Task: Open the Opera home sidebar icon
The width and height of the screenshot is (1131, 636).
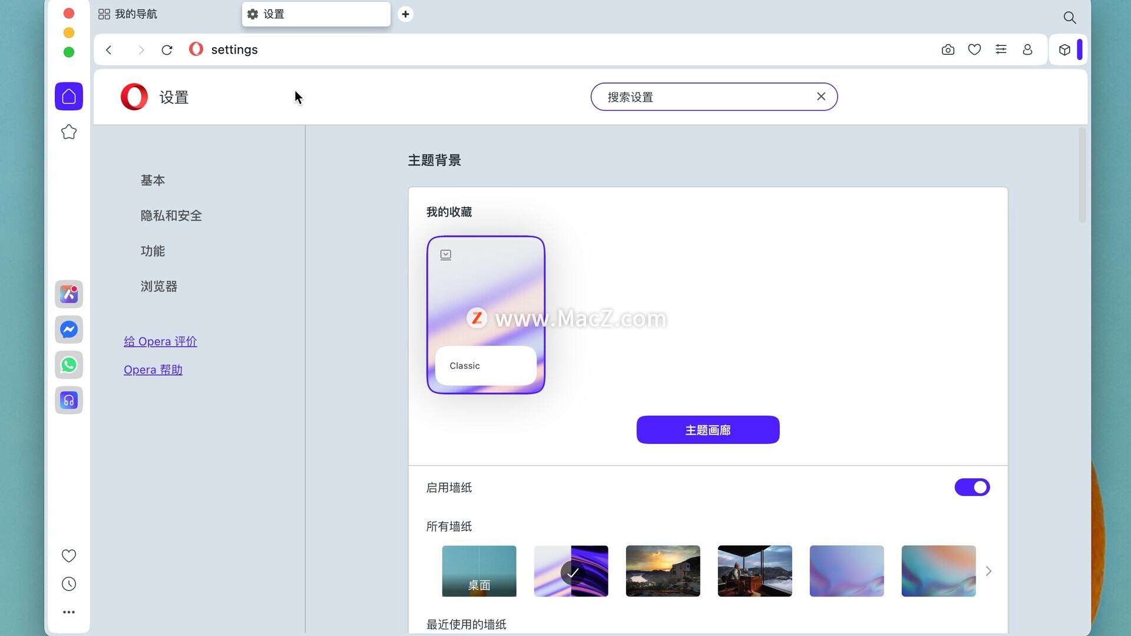Action: tap(69, 96)
